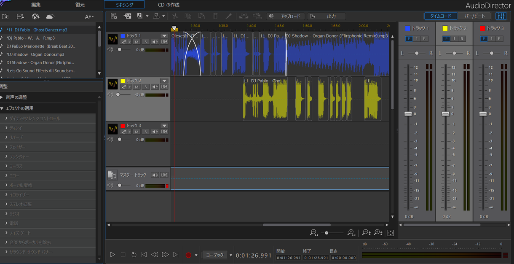Click the horizontal zoom out magnifier icon
Screen dimensions: 514x264
314,233
